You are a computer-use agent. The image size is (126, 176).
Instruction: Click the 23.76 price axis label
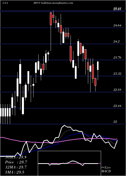117,58
